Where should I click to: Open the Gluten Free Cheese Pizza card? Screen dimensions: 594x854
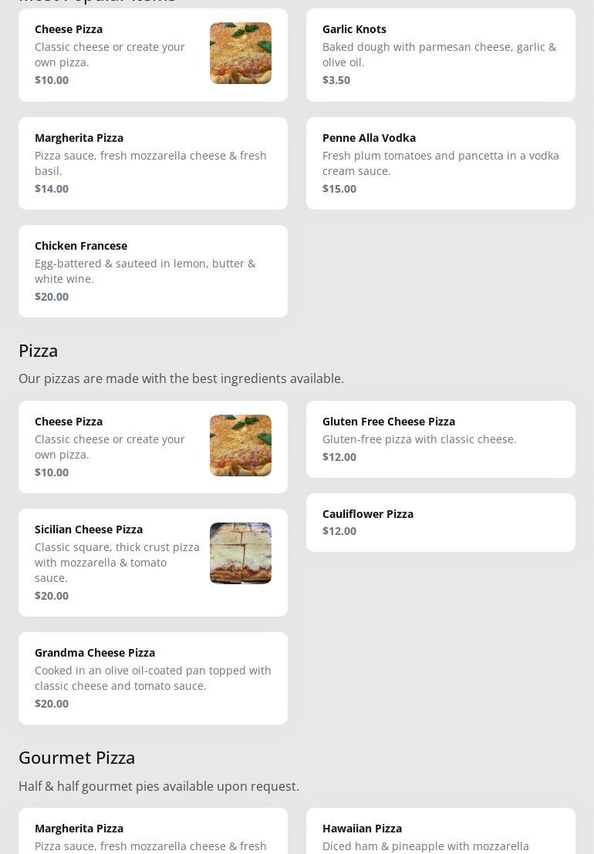[x=440, y=439]
